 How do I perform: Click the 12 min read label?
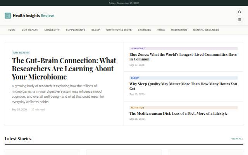click(38, 109)
